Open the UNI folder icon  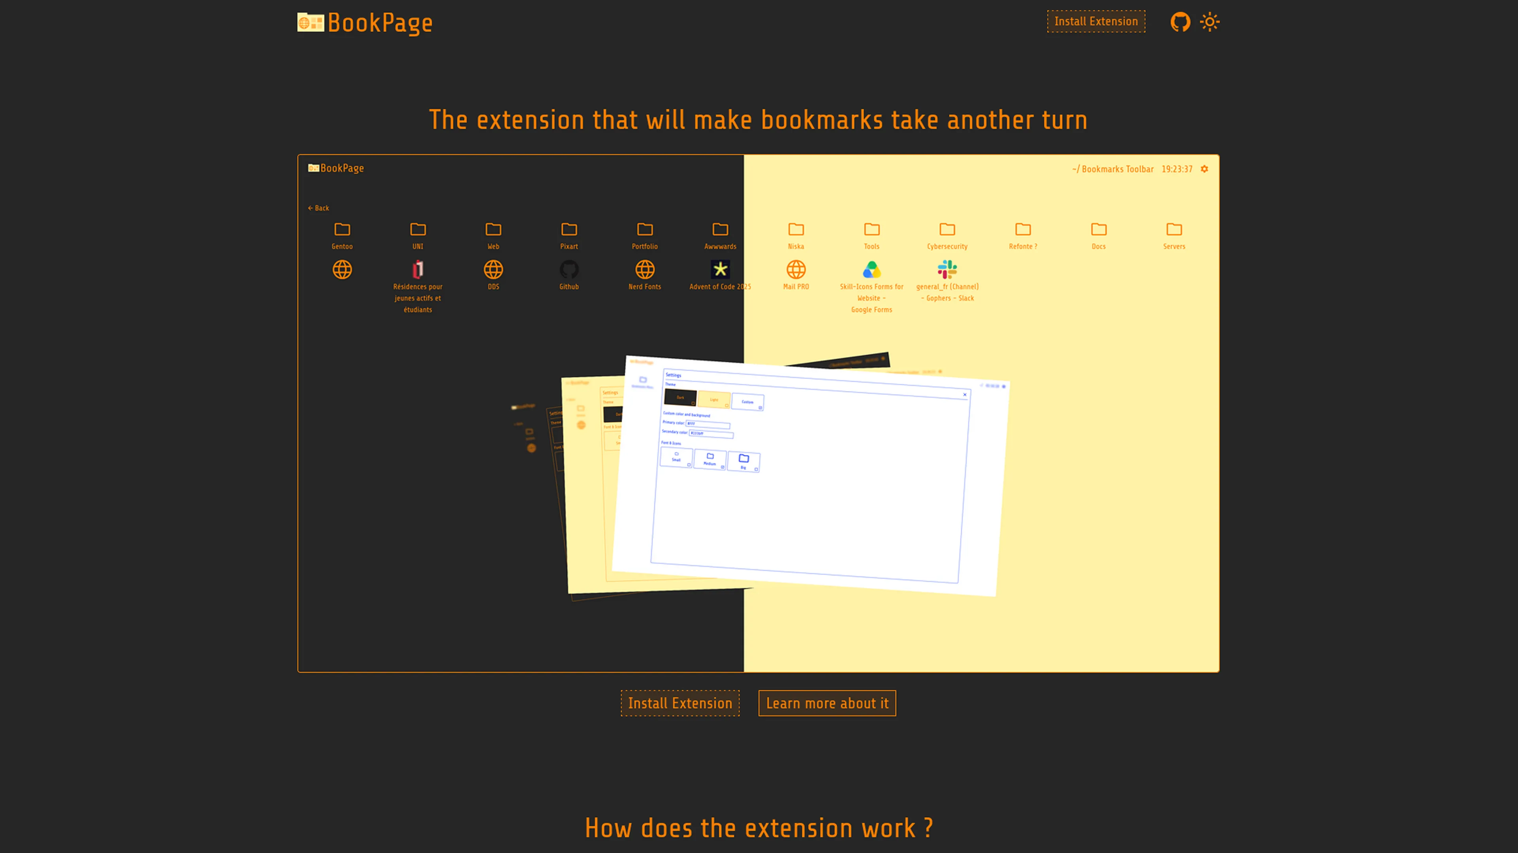[418, 229]
